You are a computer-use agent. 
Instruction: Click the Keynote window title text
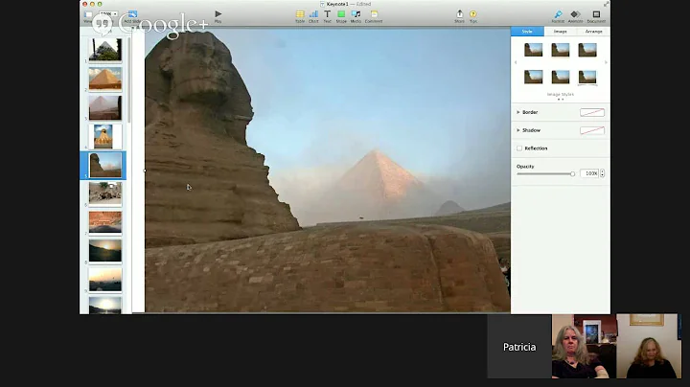tap(349, 4)
